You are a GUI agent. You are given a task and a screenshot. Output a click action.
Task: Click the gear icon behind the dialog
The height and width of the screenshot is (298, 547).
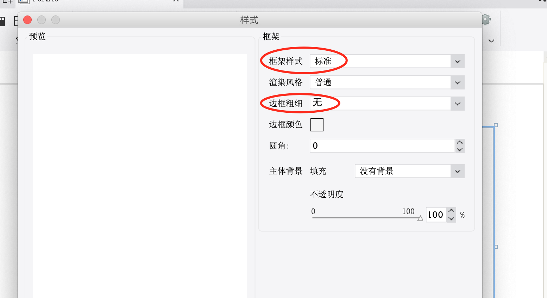pos(486,20)
